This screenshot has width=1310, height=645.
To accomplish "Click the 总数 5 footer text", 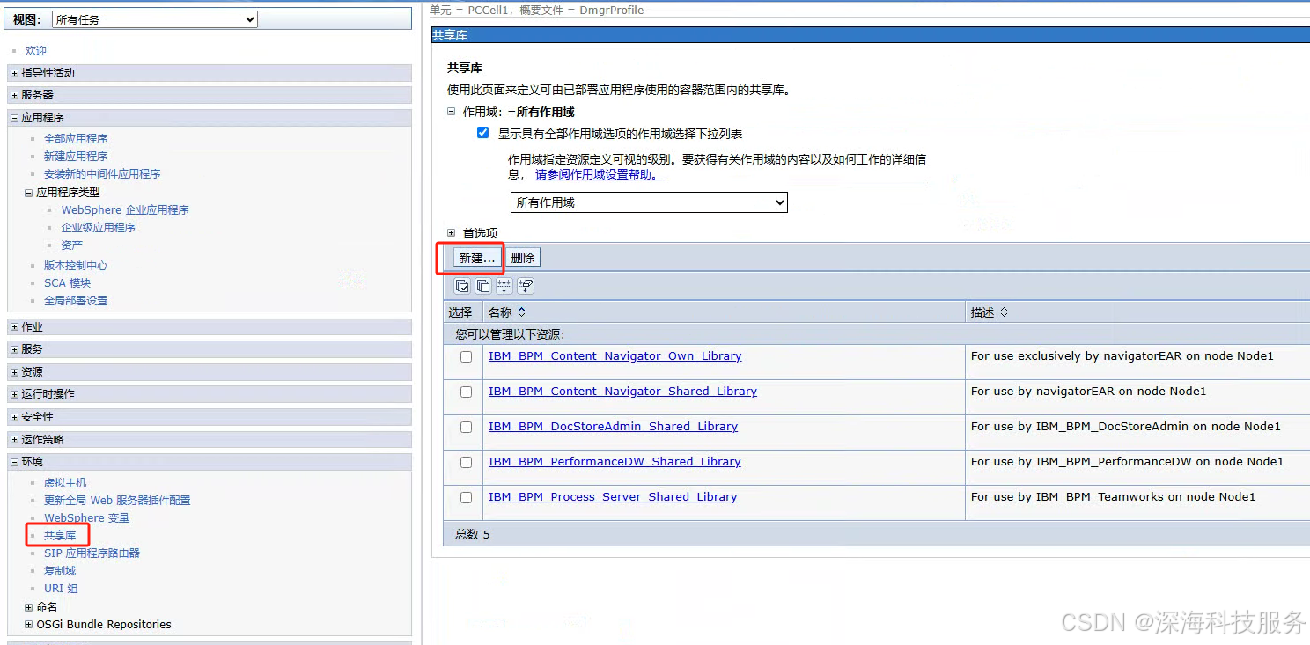I will point(473,534).
